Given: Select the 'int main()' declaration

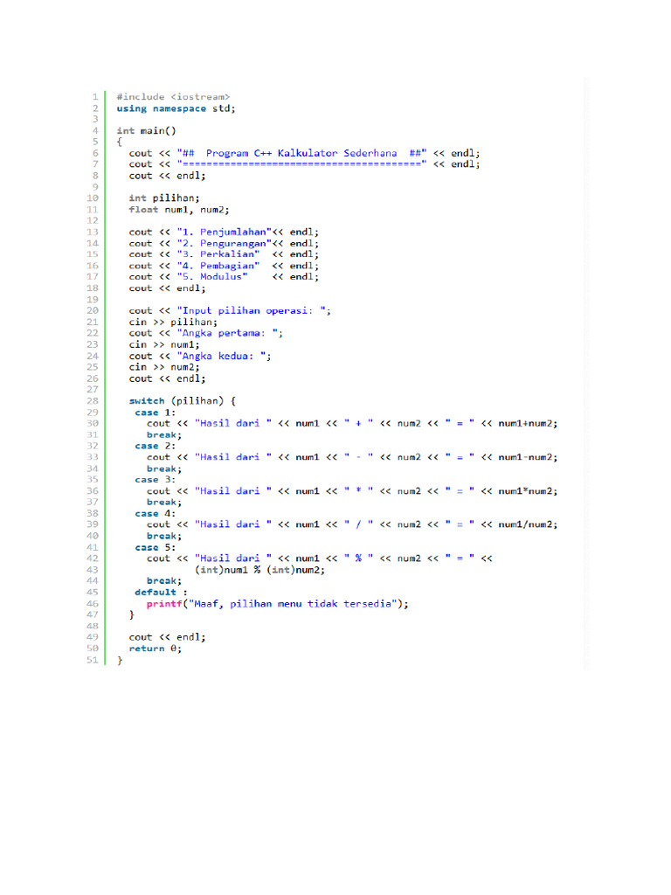Looking at the screenshot, I should 146,131.
